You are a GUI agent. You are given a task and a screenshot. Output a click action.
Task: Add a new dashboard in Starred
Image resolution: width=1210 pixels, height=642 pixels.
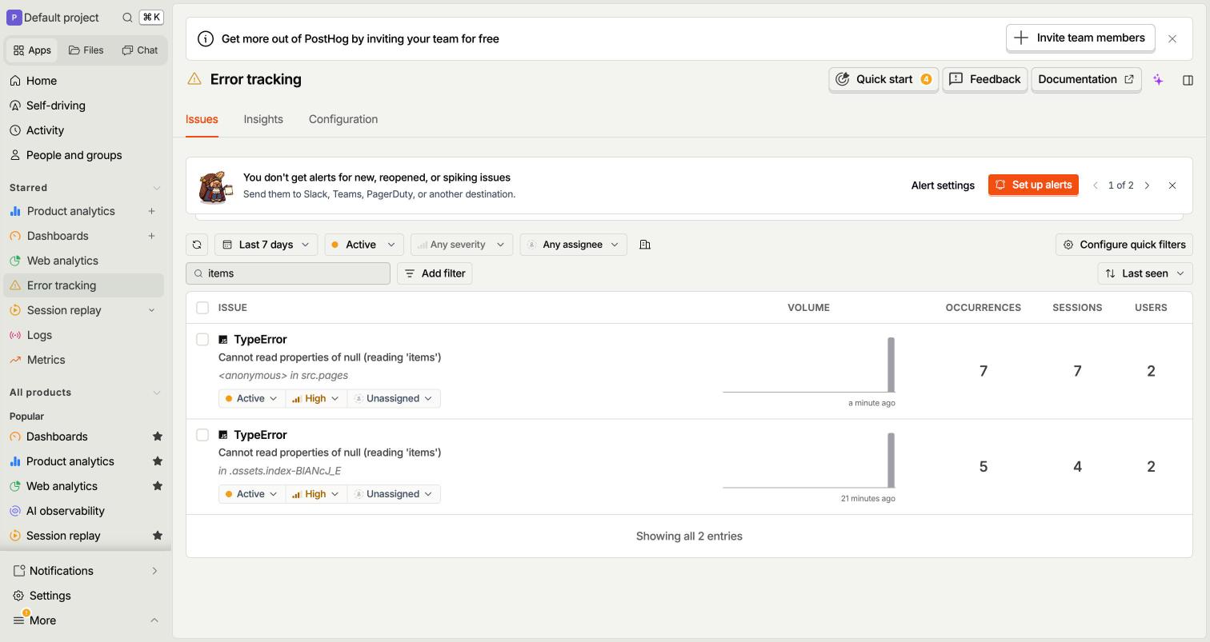pos(151,236)
